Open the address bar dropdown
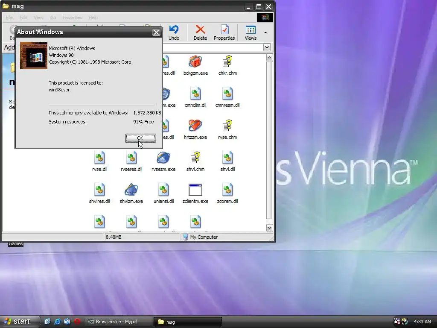 (267, 47)
